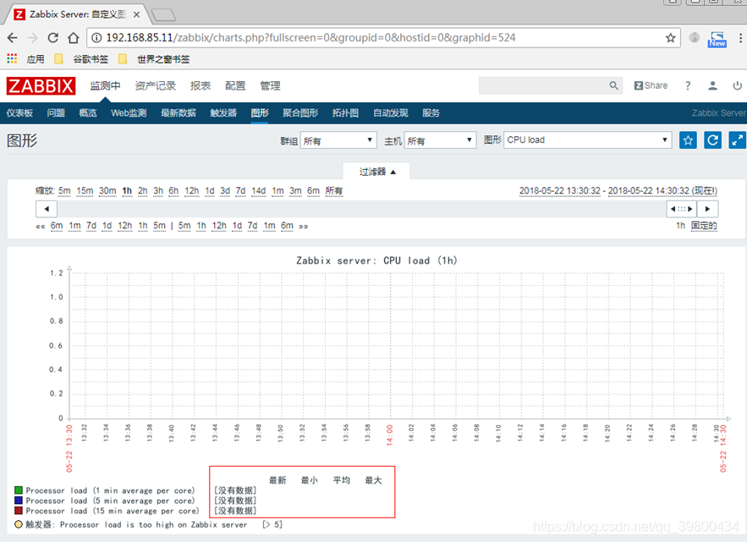This screenshot has height=542, width=747.
Task: Set zoom to 15m
Action: pos(85,191)
